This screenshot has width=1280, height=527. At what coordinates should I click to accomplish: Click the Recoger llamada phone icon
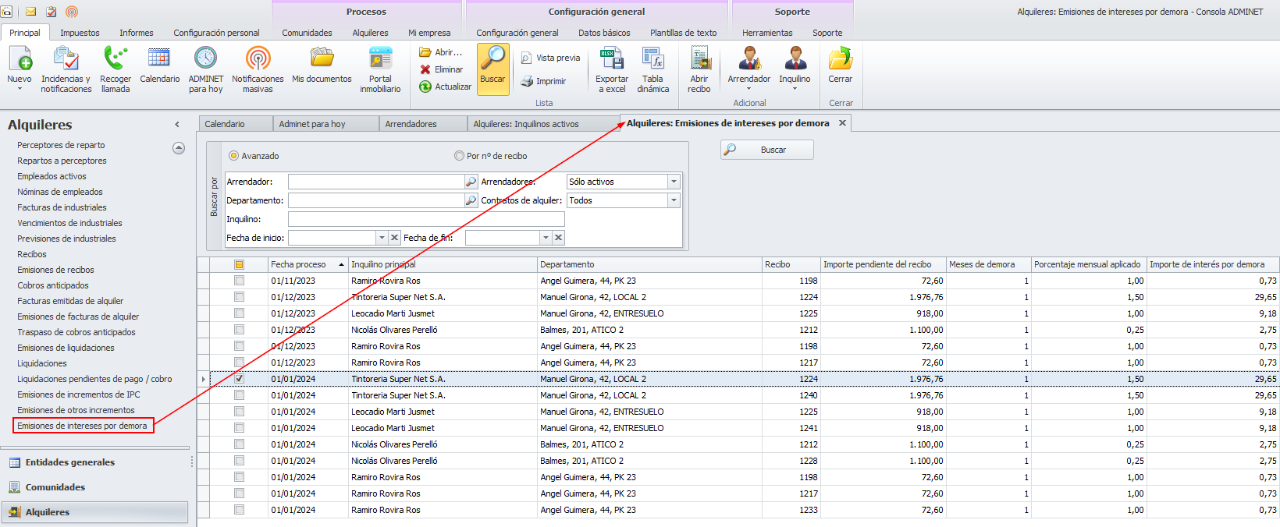click(116, 59)
